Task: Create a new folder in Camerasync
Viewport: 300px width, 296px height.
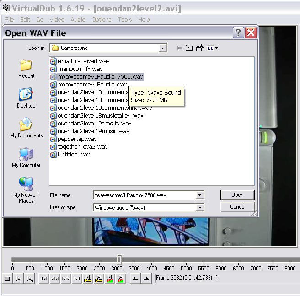Action: pyautogui.click(x=199, y=48)
